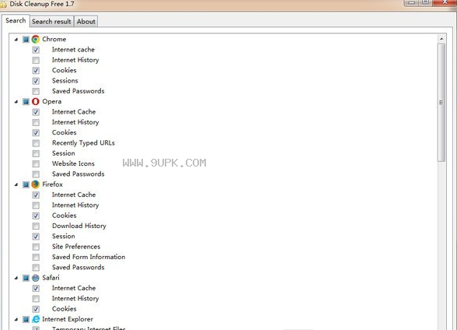This screenshot has height=330, width=457.
Task: Check Safari Internet History checkbox
Action: (36, 299)
